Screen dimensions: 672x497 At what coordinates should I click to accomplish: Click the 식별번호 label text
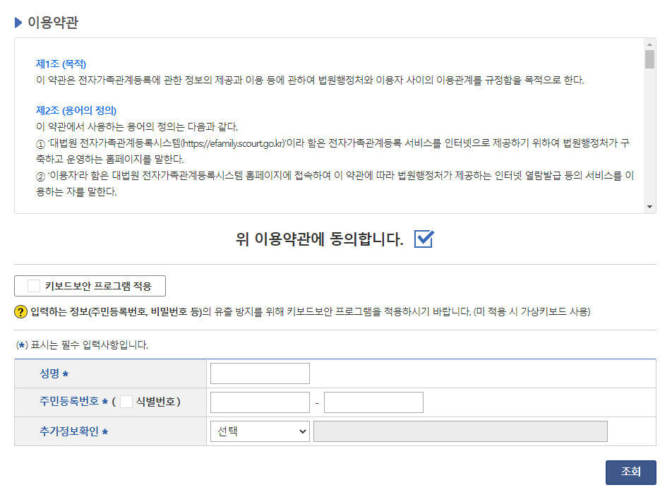click(155, 402)
